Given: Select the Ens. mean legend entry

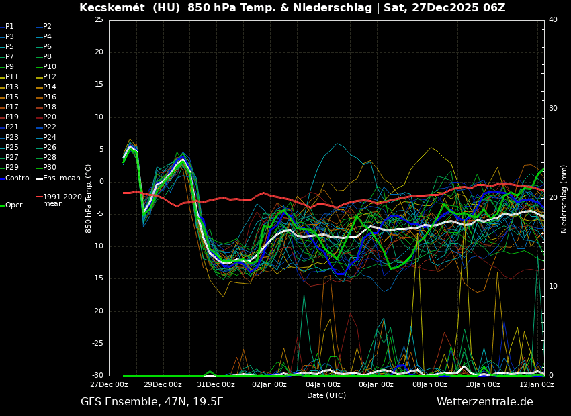Looking at the screenshot, I should coord(61,178).
